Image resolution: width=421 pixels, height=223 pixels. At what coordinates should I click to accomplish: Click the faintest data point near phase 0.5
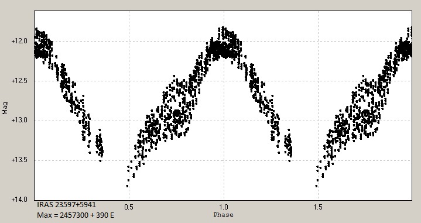[127, 186]
